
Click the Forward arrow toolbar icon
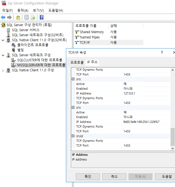coord(9,17)
